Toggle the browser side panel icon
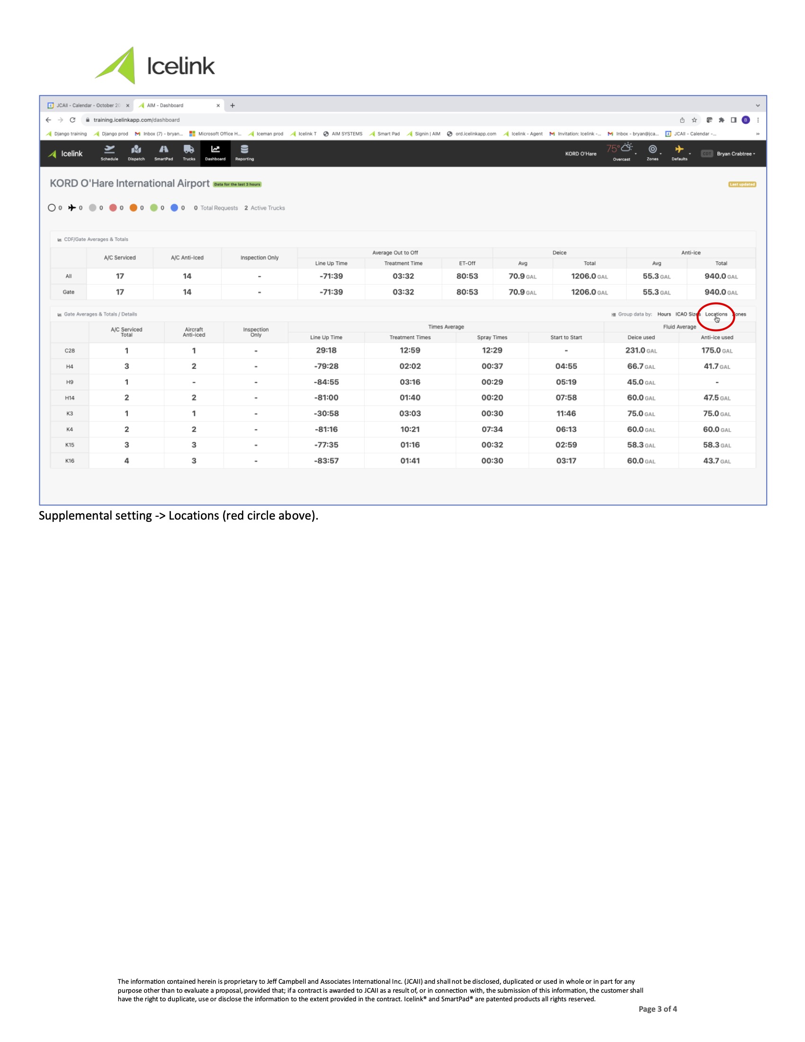The height and width of the screenshot is (1042, 805). (733, 120)
